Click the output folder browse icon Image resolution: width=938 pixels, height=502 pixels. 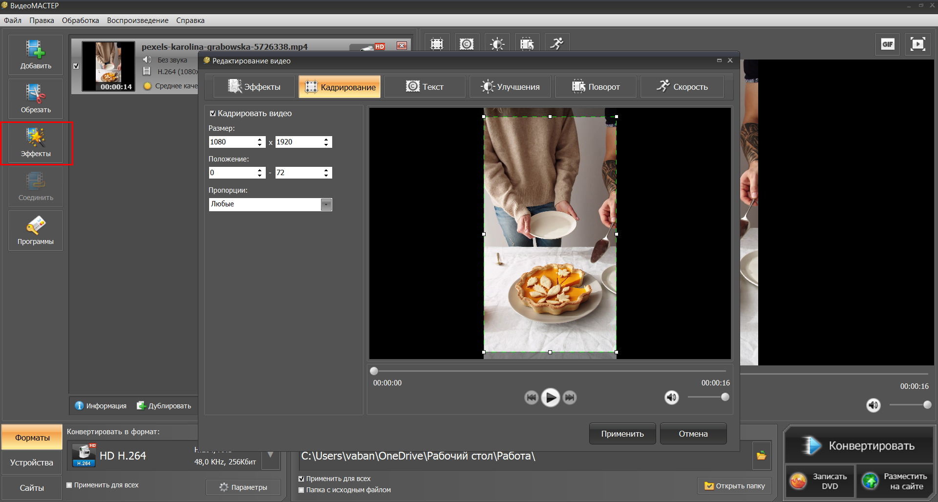761,456
